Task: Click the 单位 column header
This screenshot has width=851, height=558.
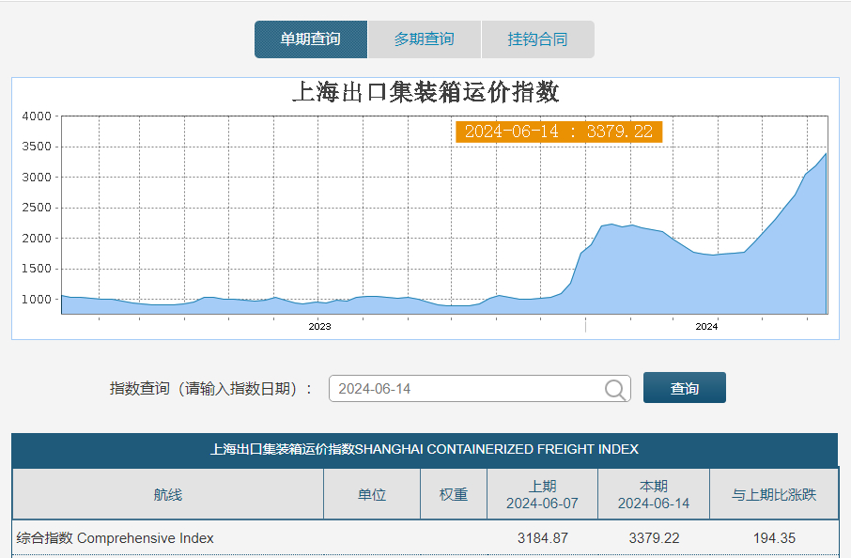Action: (372, 494)
